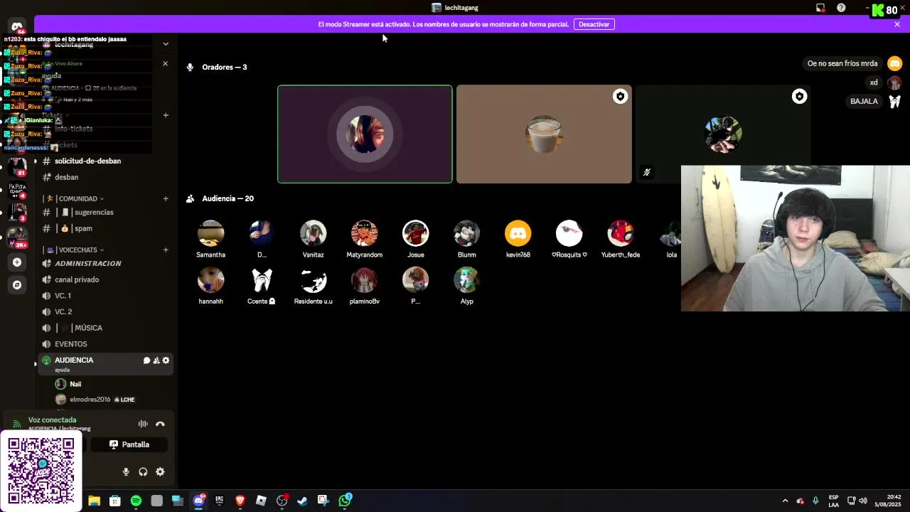
Task: Click Add a Server plus icon
Action: [17, 262]
